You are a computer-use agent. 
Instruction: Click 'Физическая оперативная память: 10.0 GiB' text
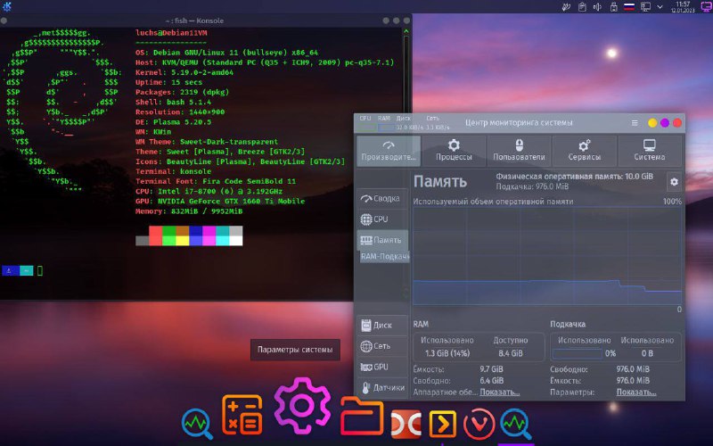[574, 176]
